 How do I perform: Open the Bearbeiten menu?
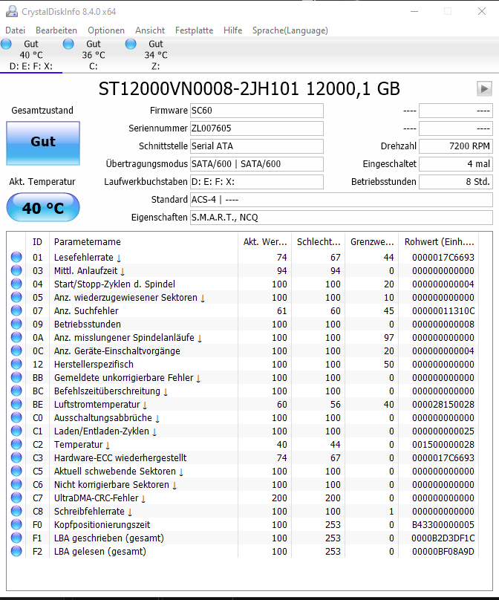(56, 30)
